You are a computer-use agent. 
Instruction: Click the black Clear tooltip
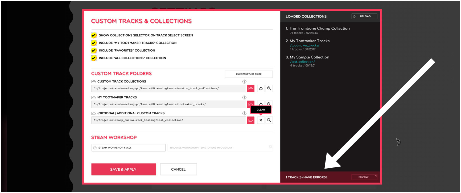(x=261, y=110)
